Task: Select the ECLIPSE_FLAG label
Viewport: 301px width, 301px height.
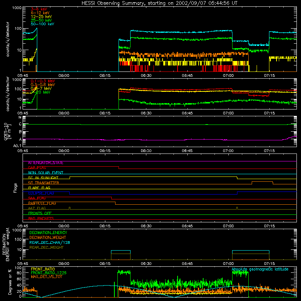Action: pyautogui.click(x=41, y=193)
